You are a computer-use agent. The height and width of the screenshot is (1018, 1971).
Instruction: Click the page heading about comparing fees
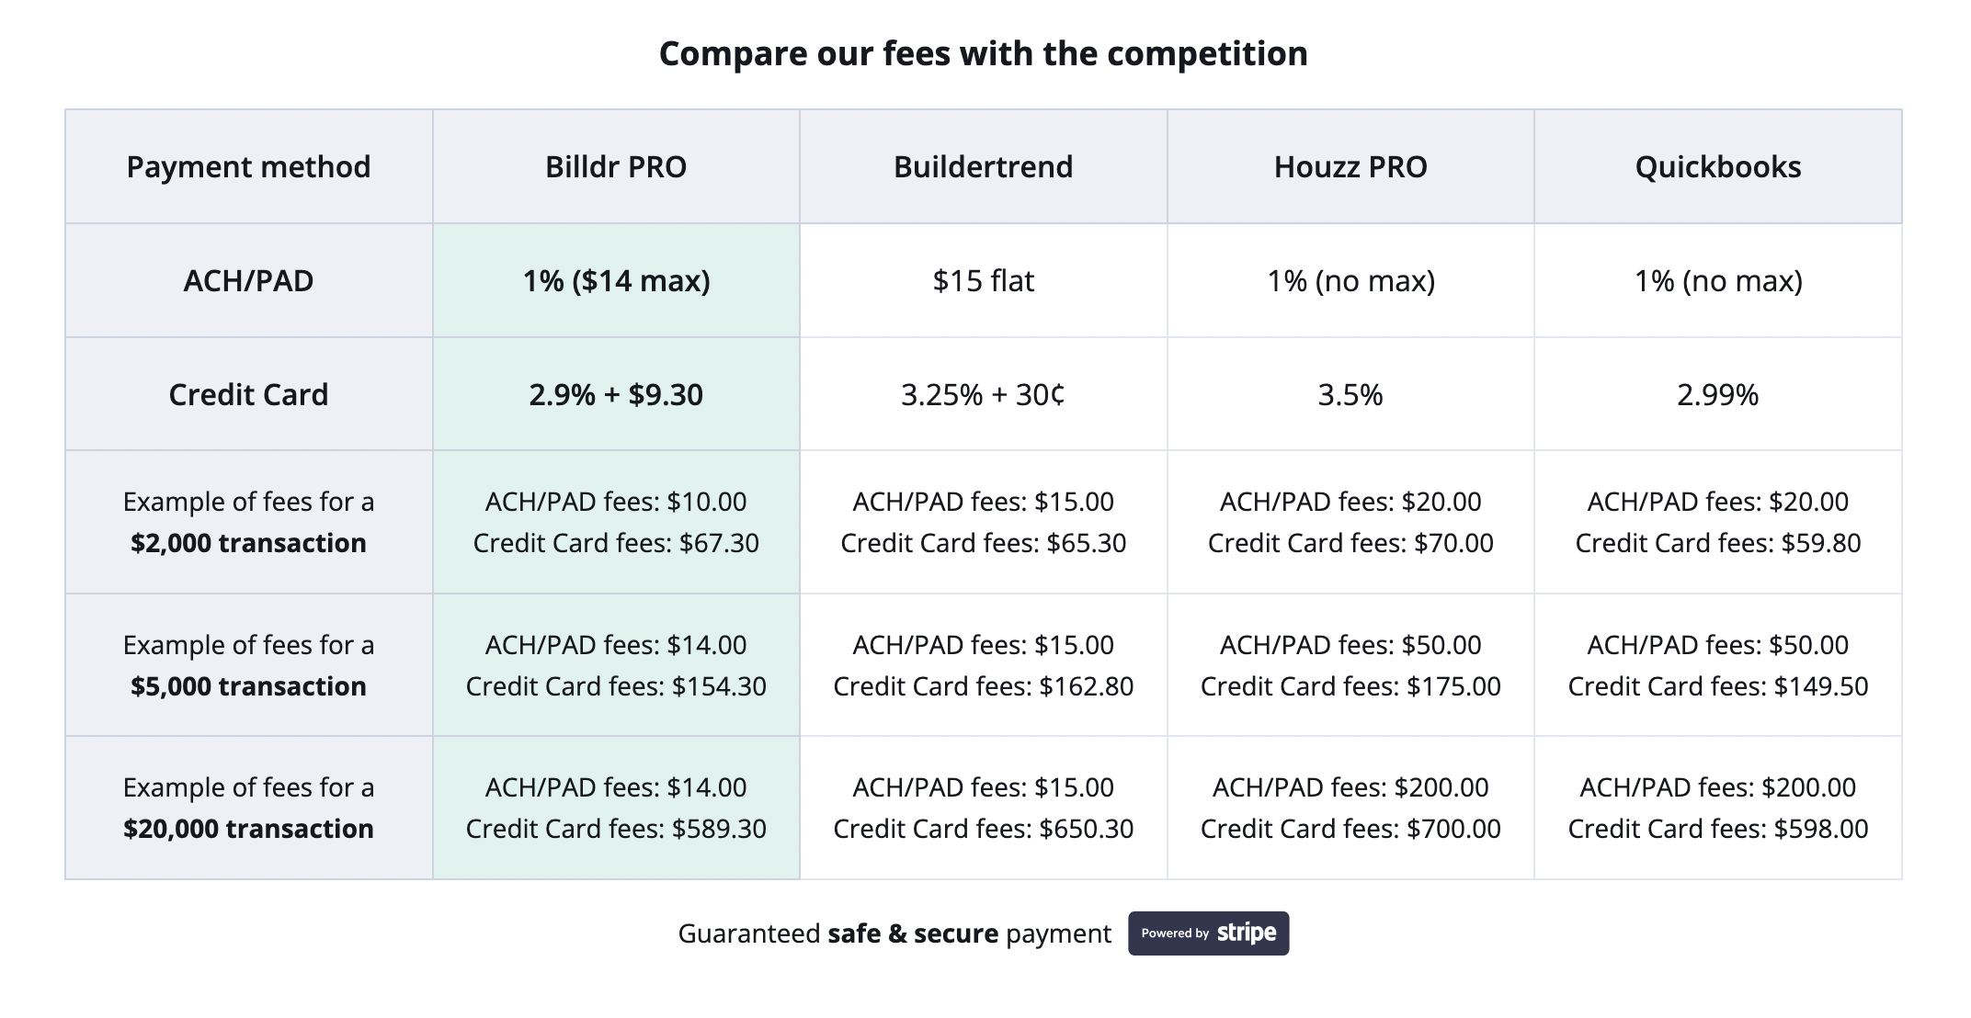983,53
